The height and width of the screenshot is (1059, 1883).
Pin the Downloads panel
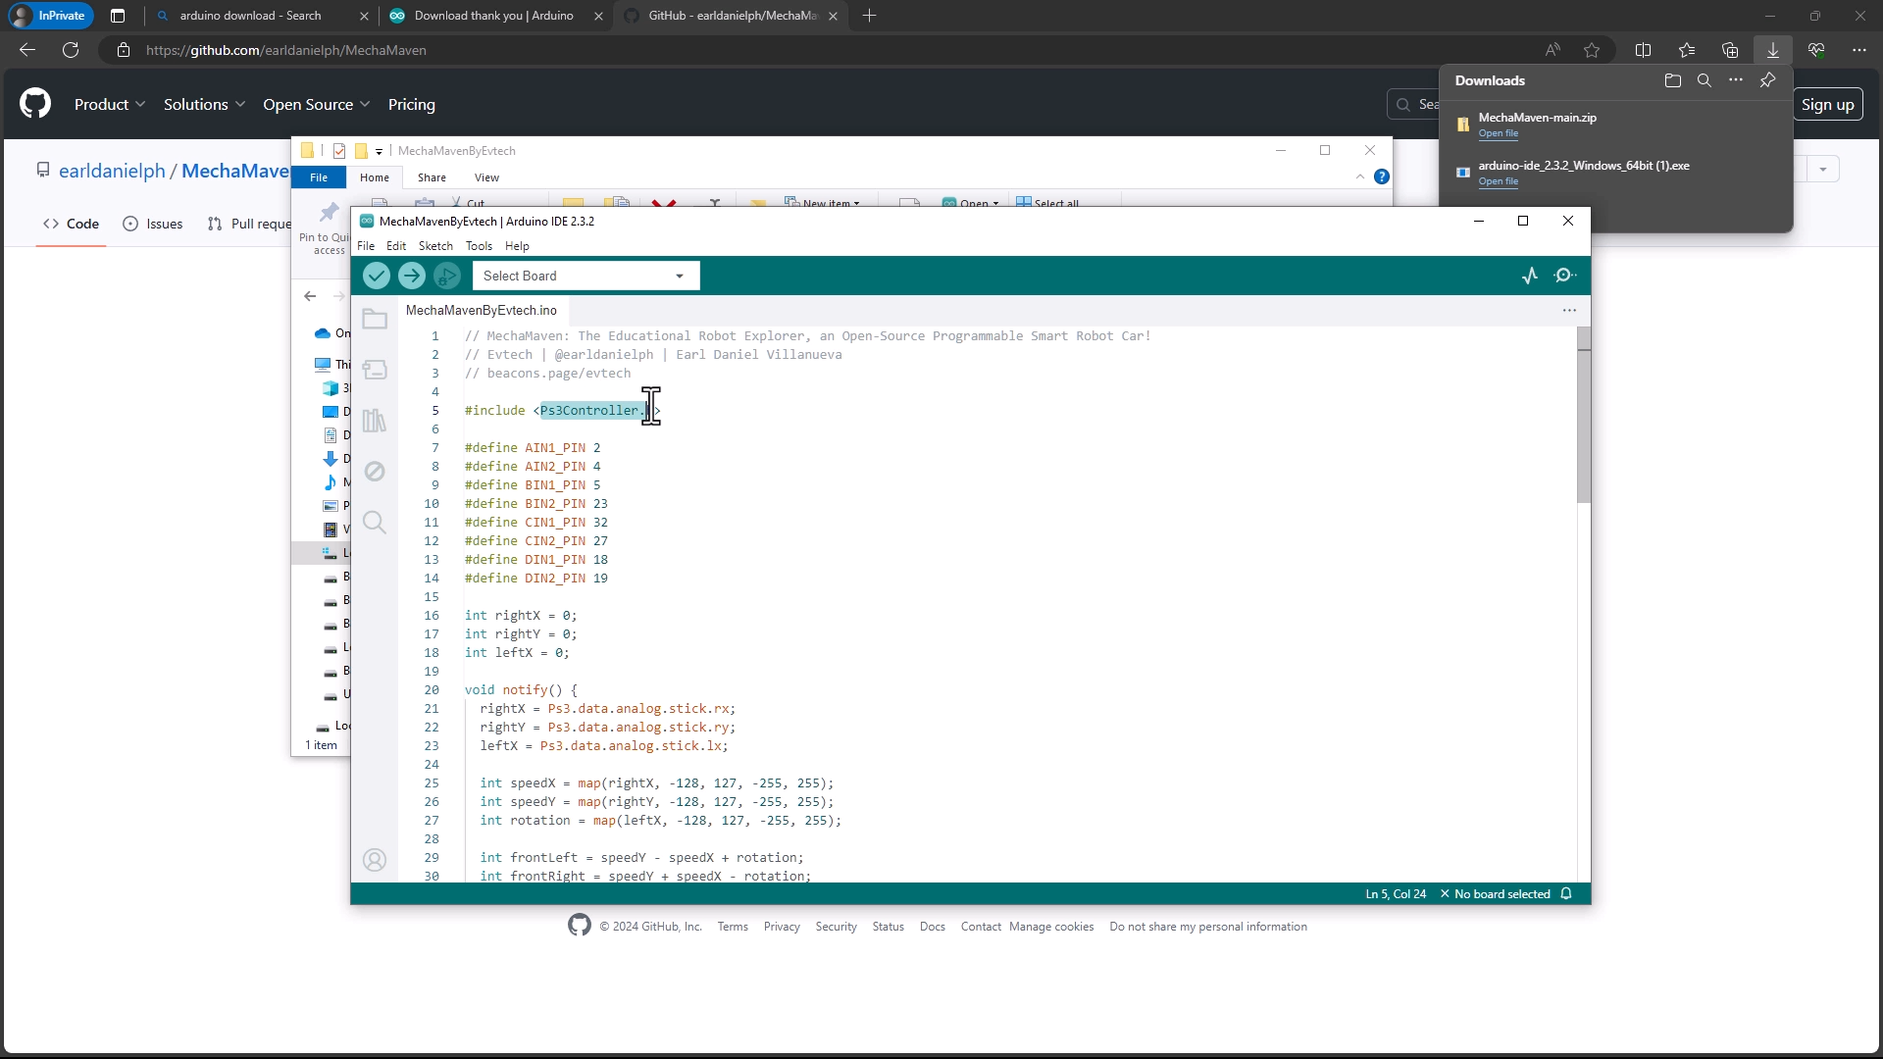(1767, 80)
